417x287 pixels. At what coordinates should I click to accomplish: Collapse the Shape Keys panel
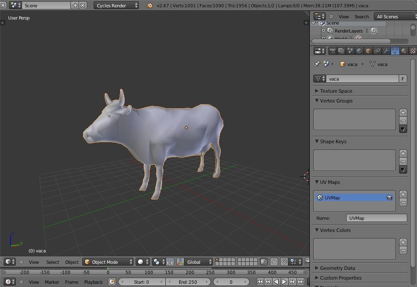click(316, 141)
